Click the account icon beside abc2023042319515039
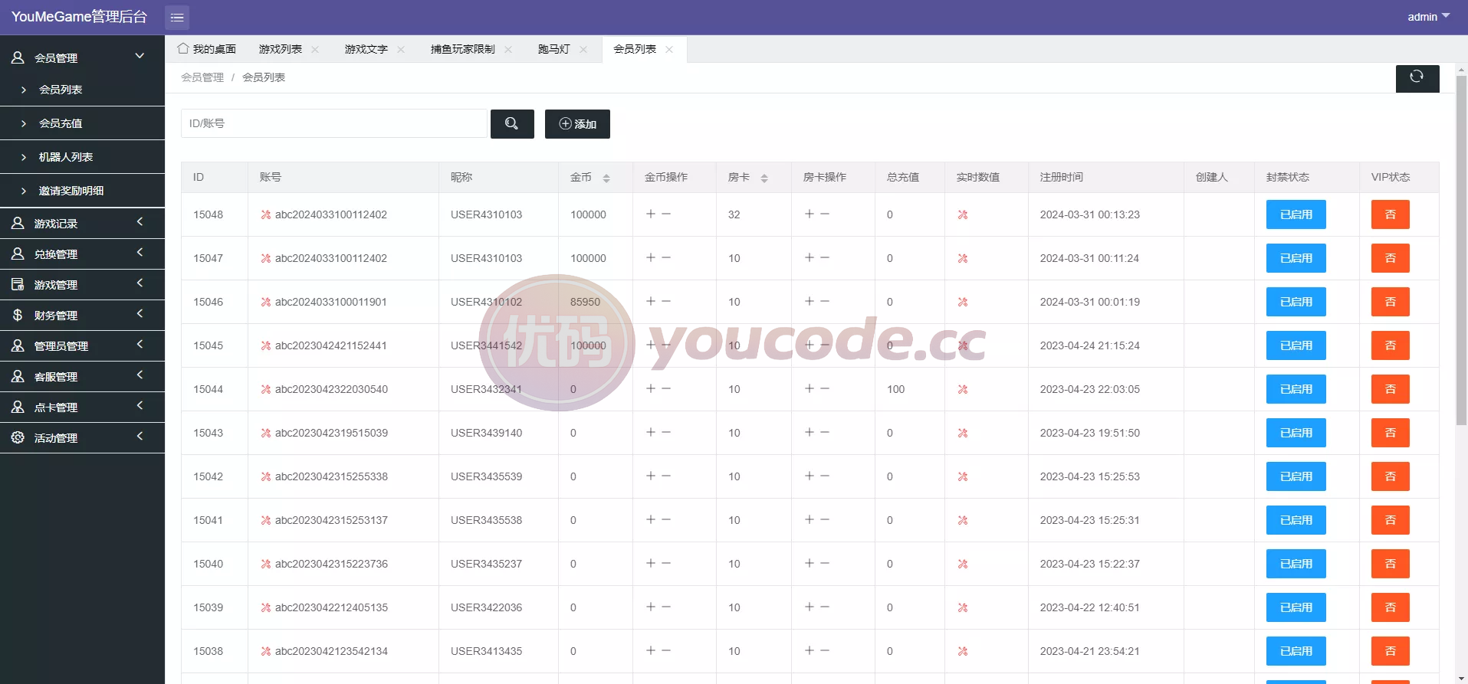The image size is (1468, 684). pos(265,433)
